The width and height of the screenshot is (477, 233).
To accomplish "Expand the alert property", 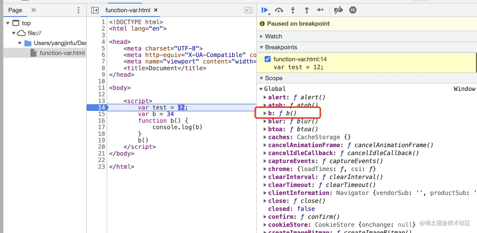I will (x=265, y=97).
